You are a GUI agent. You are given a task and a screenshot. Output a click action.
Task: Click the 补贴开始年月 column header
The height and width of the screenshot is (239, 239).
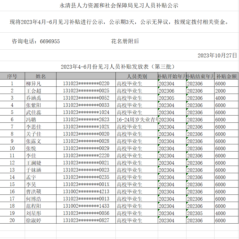tap(172, 76)
